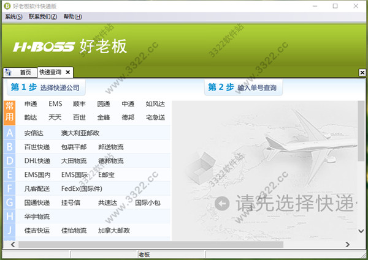Choose 邦送物流
Image resolution: width=368 pixels, height=260 pixels.
pos(111,147)
